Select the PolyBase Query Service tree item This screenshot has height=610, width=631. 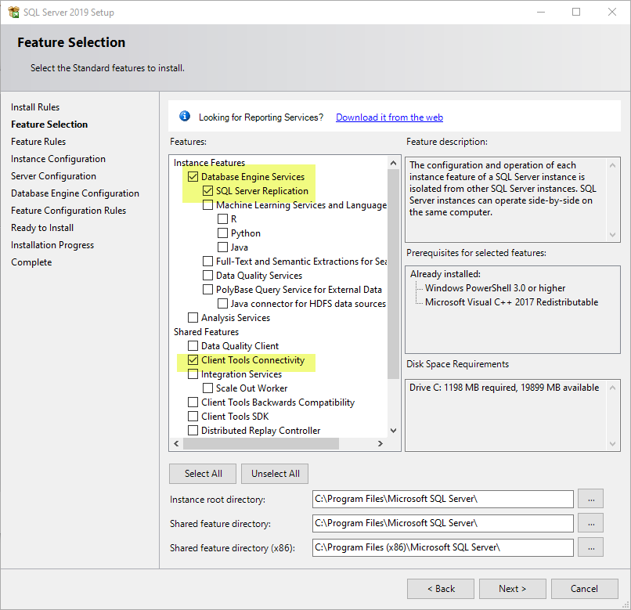pyautogui.click(x=298, y=290)
